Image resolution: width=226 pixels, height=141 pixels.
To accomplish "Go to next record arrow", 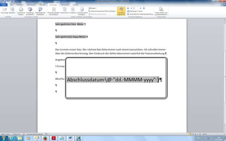I will 141,8.
